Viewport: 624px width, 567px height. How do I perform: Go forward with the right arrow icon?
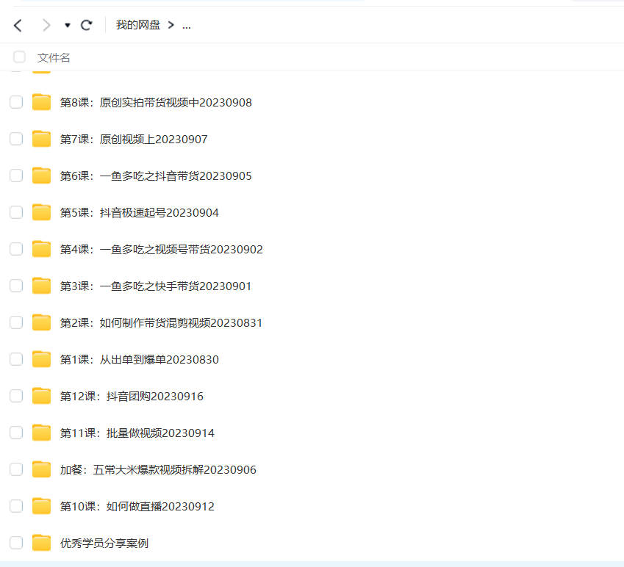click(x=46, y=26)
